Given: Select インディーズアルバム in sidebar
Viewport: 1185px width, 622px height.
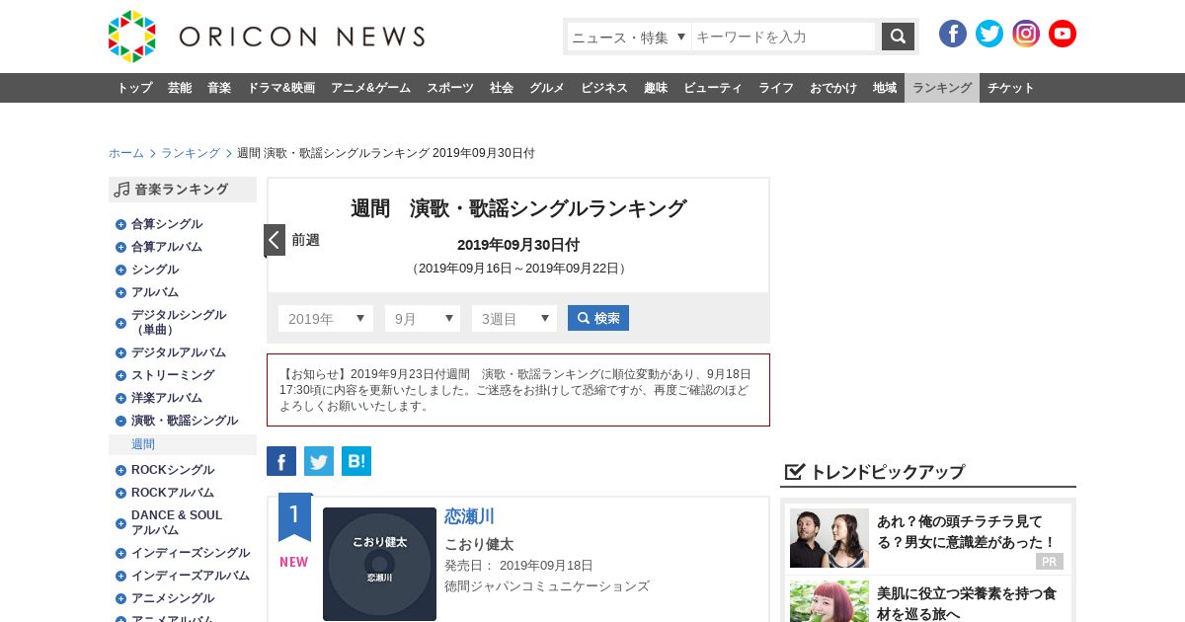Looking at the screenshot, I should click(191, 576).
